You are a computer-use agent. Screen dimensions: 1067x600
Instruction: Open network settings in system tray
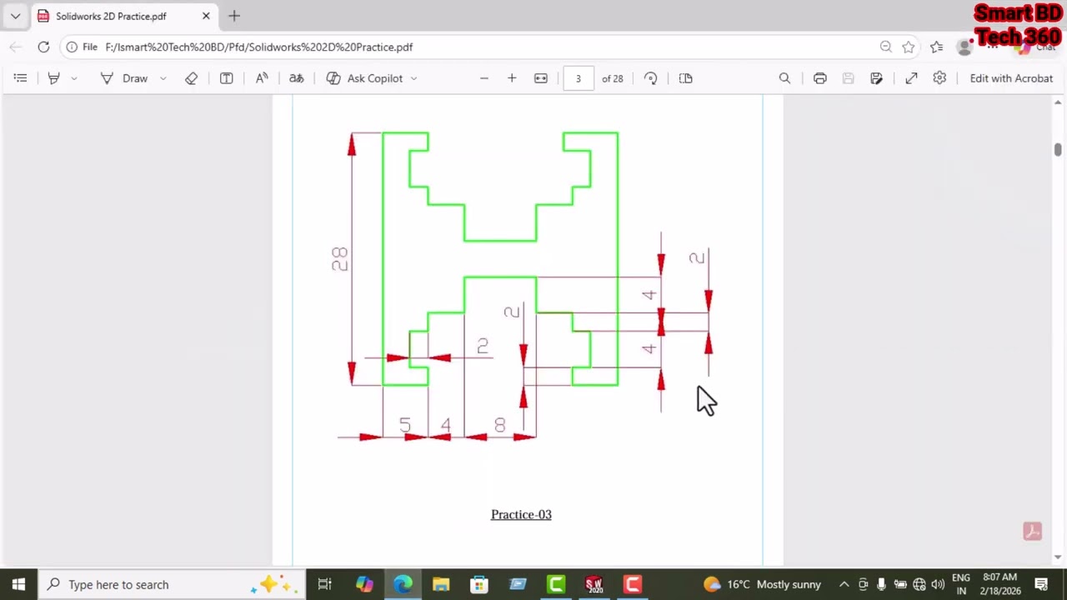coord(919,584)
